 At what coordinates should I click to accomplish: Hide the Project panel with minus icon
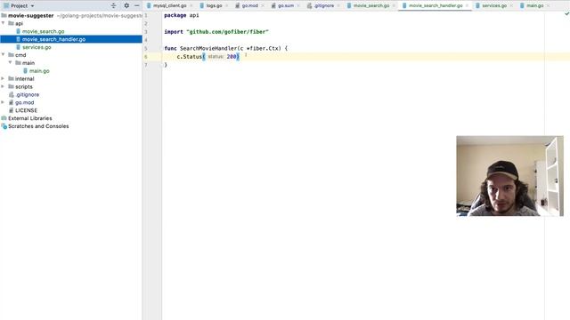click(x=136, y=5)
